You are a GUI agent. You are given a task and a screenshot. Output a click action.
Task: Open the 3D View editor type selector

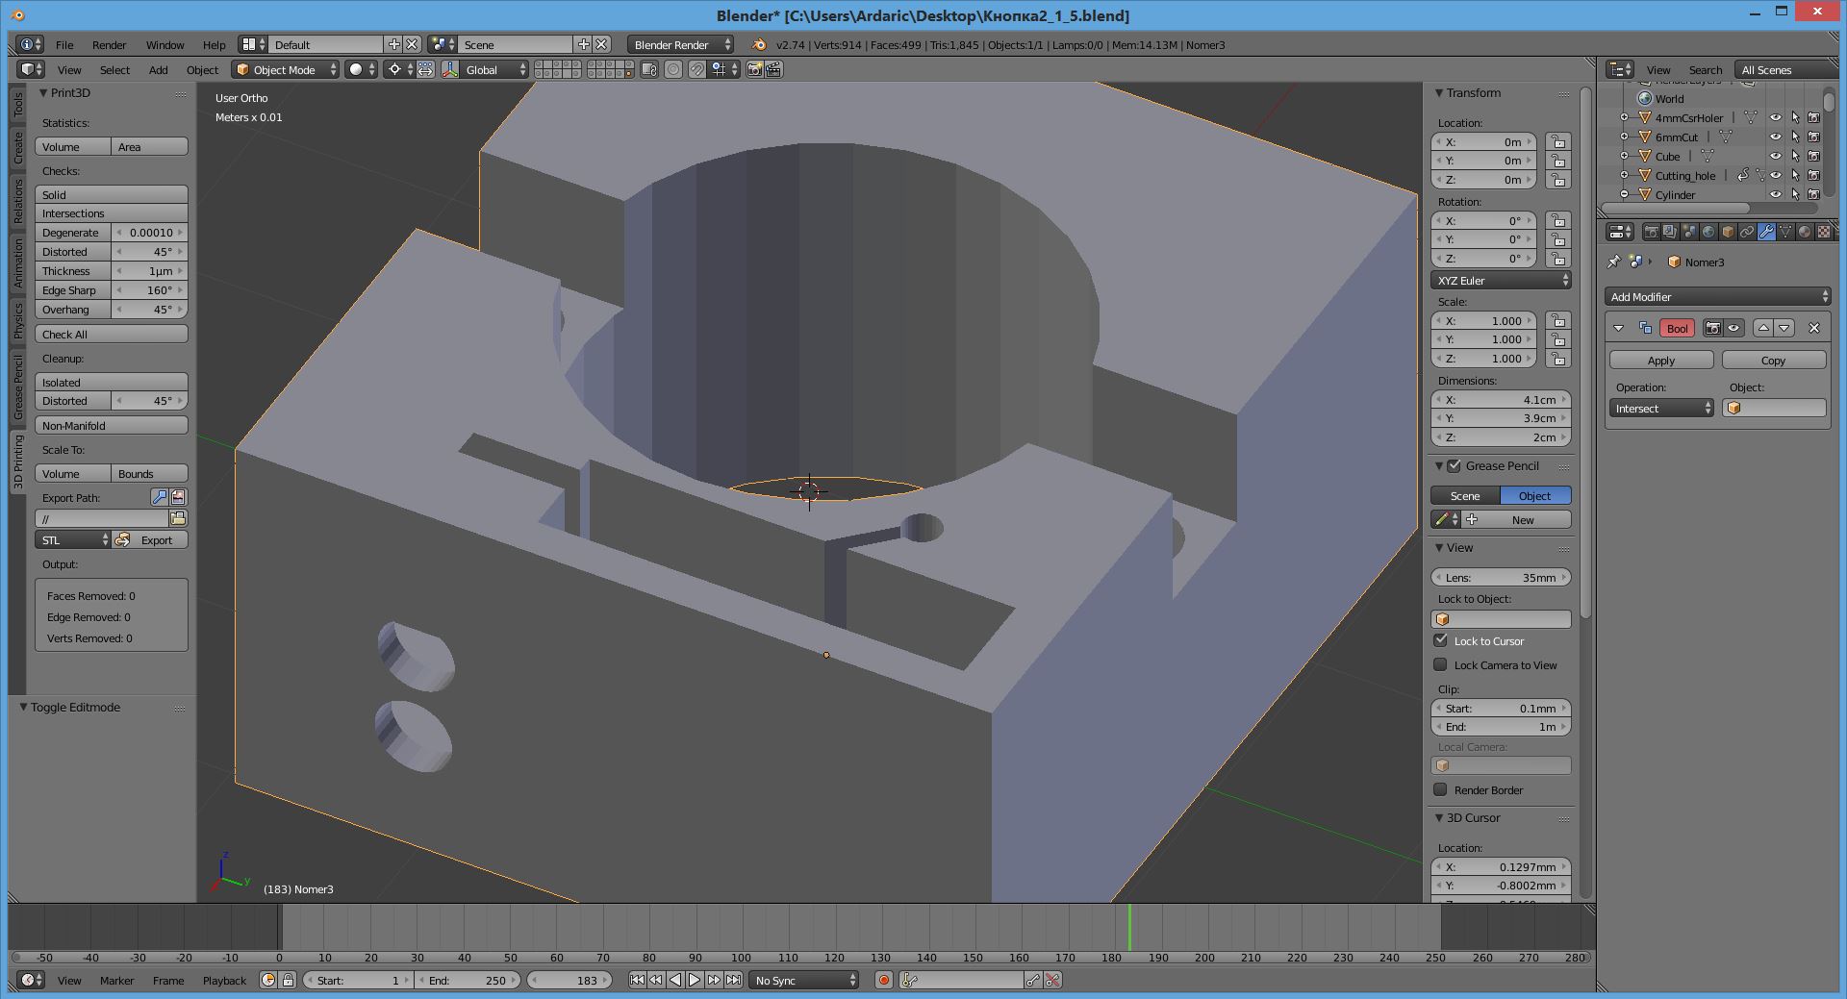coord(32,69)
